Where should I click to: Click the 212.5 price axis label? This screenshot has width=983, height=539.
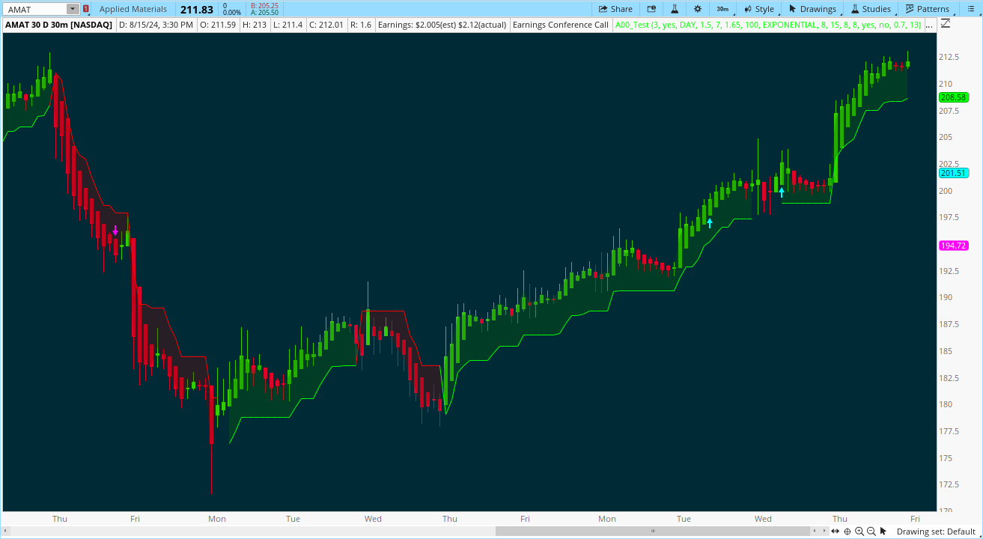950,57
